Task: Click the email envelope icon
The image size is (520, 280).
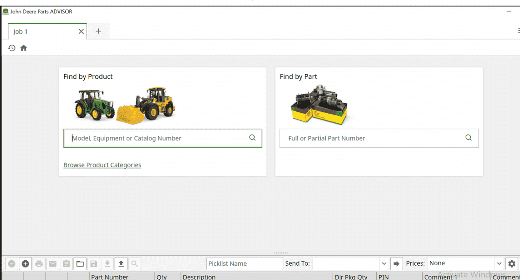Action: [53, 264]
